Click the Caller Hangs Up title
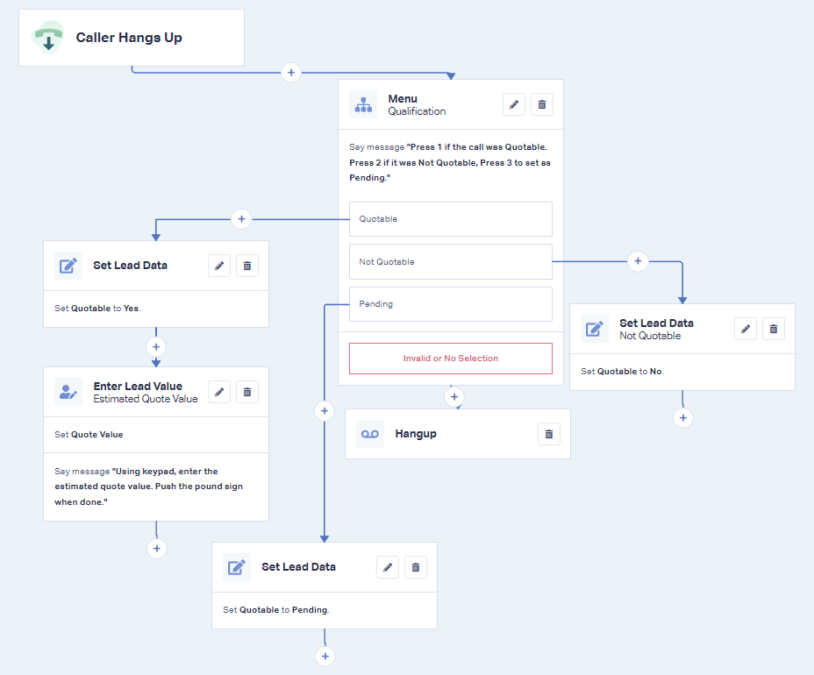Screen dimensions: 814x675 129,38
